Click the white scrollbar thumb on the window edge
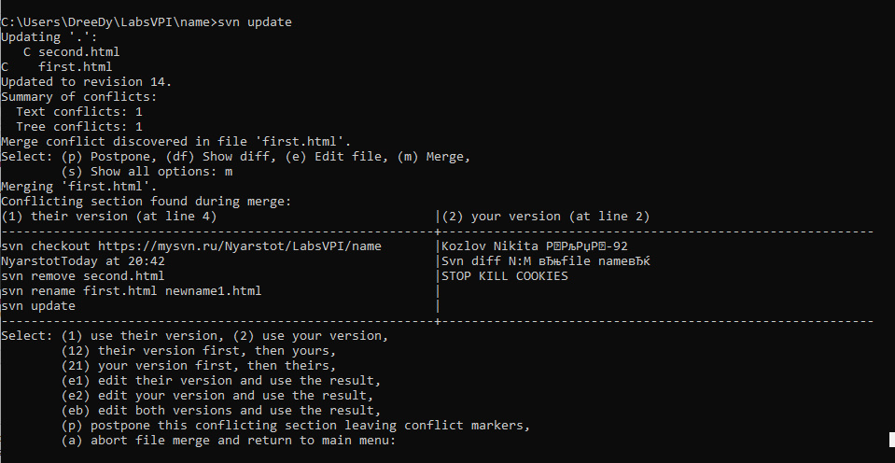The width and height of the screenshot is (895, 463). point(892,439)
